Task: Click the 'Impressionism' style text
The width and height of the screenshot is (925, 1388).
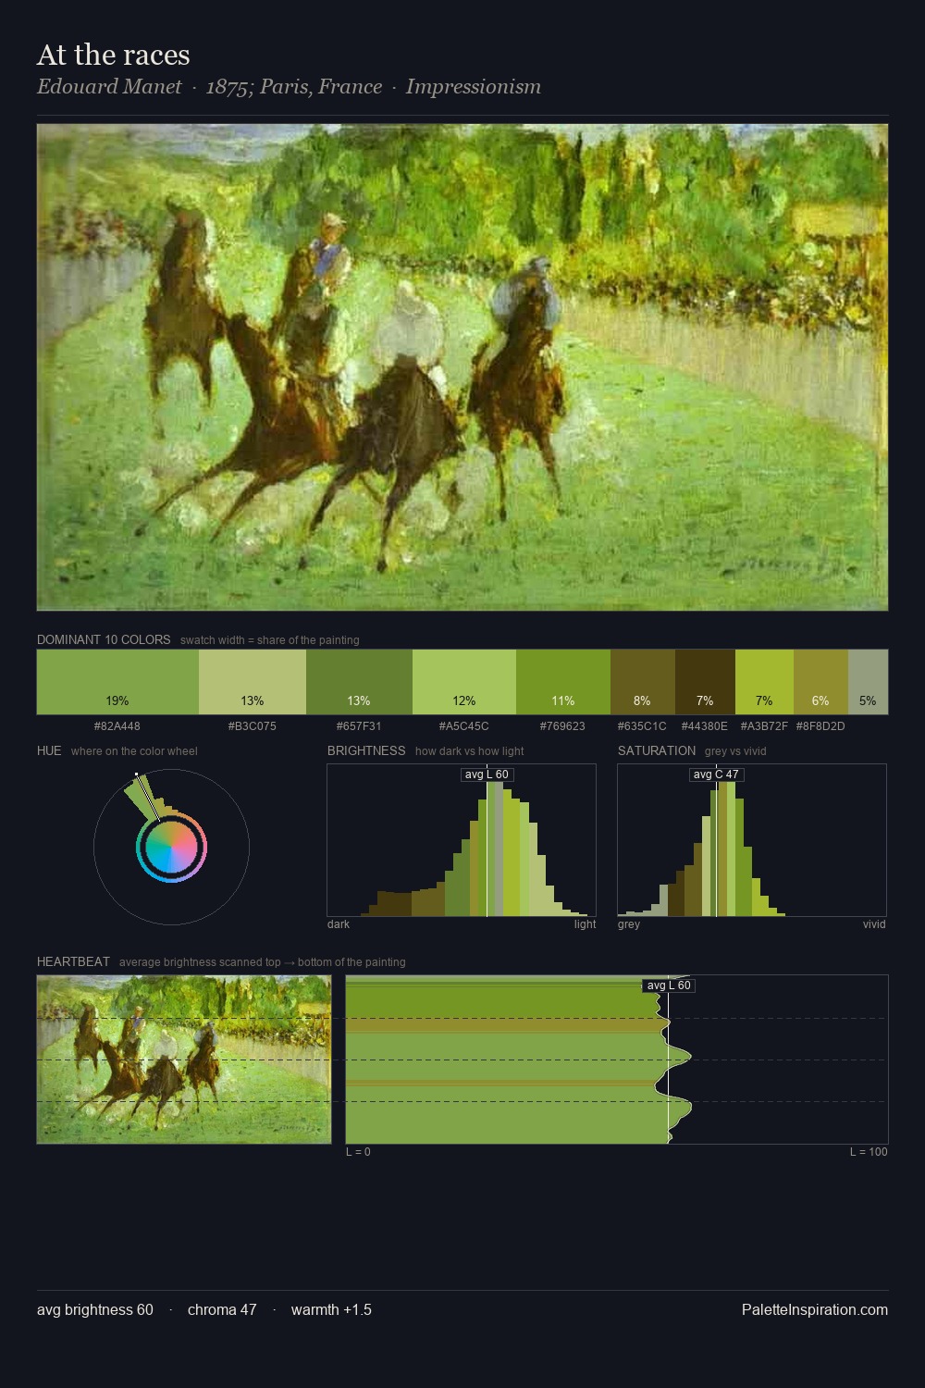Action: tap(473, 87)
